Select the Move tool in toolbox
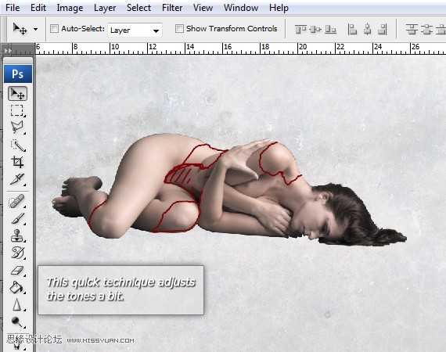This screenshot has height=352, width=446. pyautogui.click(x=18, y=94)
